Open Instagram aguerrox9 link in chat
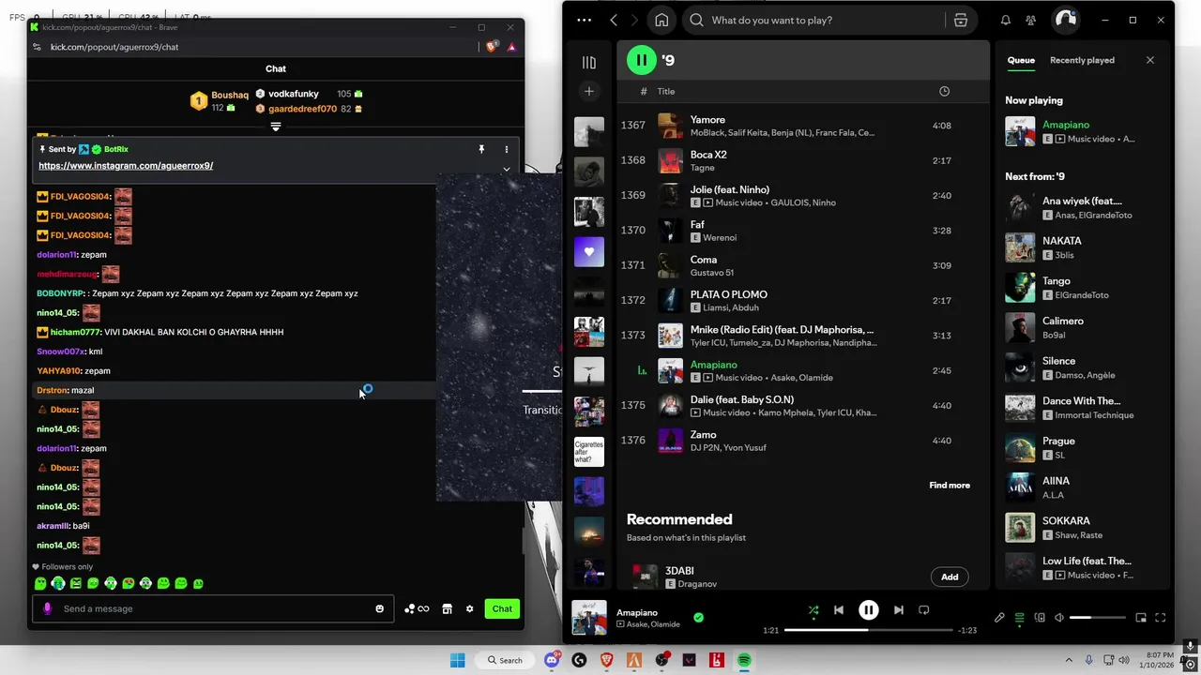The width and height of the screenshot is (1201, 675). tap(126, 166)
